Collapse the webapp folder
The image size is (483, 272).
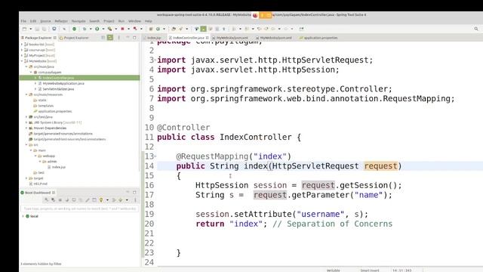coord(35,156)
